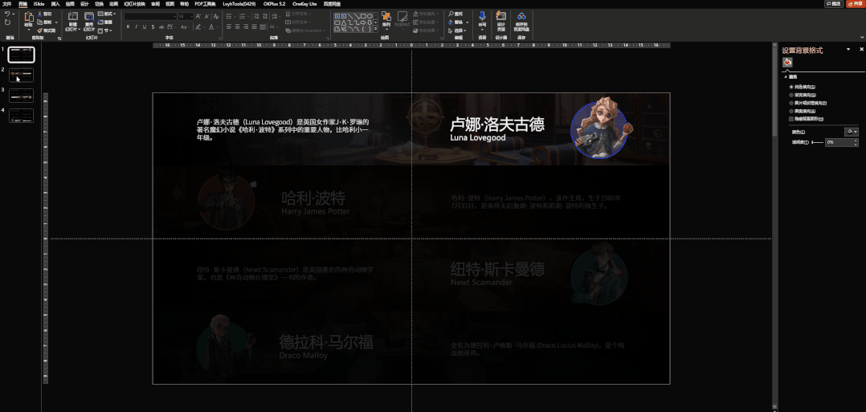Viewport: 866px width, 412px height.
Task: Toggle Underline formatting button
Action: click(x=144, y=27)
